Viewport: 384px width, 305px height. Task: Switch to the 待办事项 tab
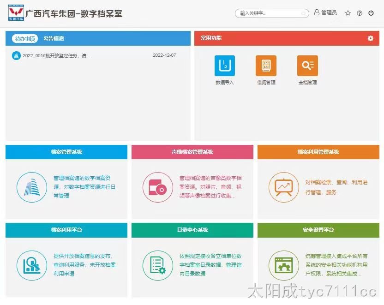(25, 38)
